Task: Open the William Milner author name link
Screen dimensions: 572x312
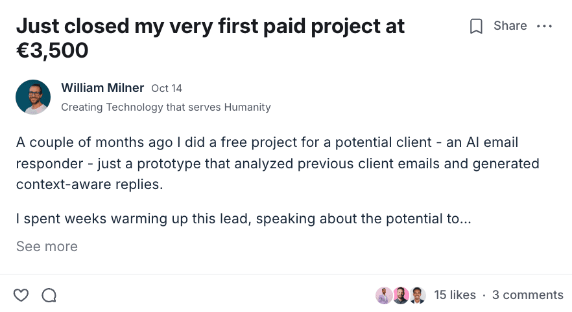Action: click(x=102, y=87)
